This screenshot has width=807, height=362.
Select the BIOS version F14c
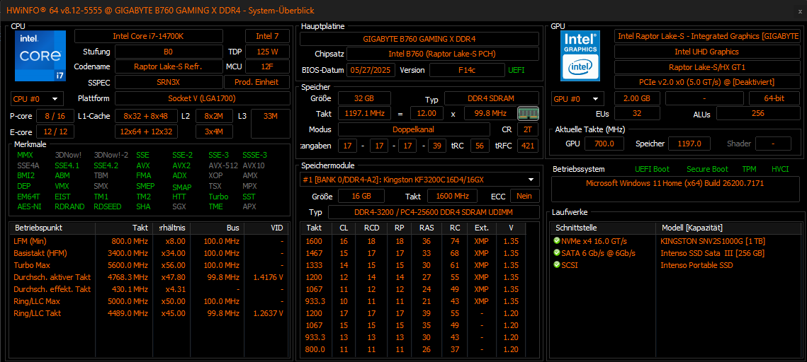(467, 70)
